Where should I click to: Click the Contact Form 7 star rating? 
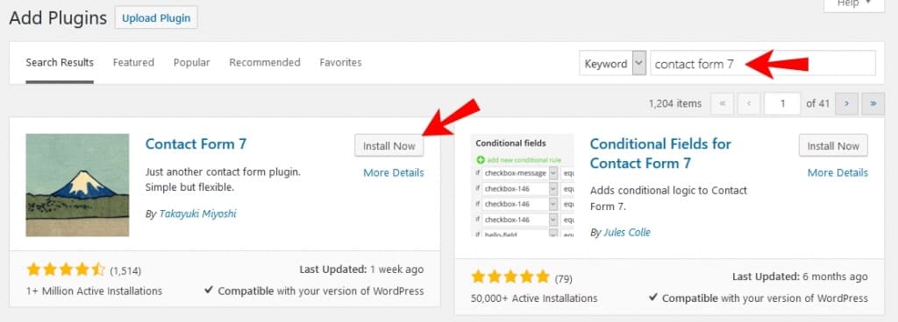click(x=66, y=269)
